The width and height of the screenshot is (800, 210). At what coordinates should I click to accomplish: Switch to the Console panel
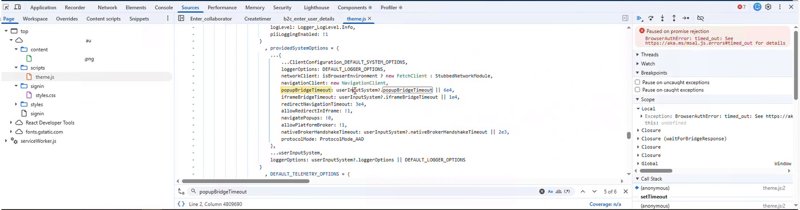click(164, 7)
